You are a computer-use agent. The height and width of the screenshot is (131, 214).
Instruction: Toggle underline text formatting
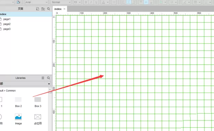[x=96, y=2]
